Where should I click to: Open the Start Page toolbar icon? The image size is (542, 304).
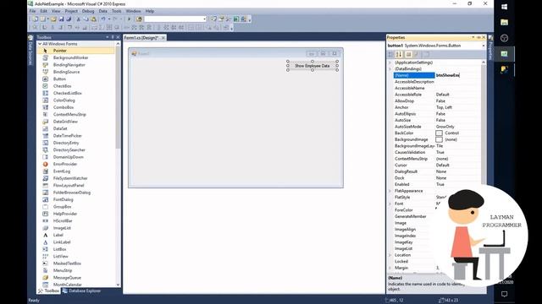[x=236, y=19]
